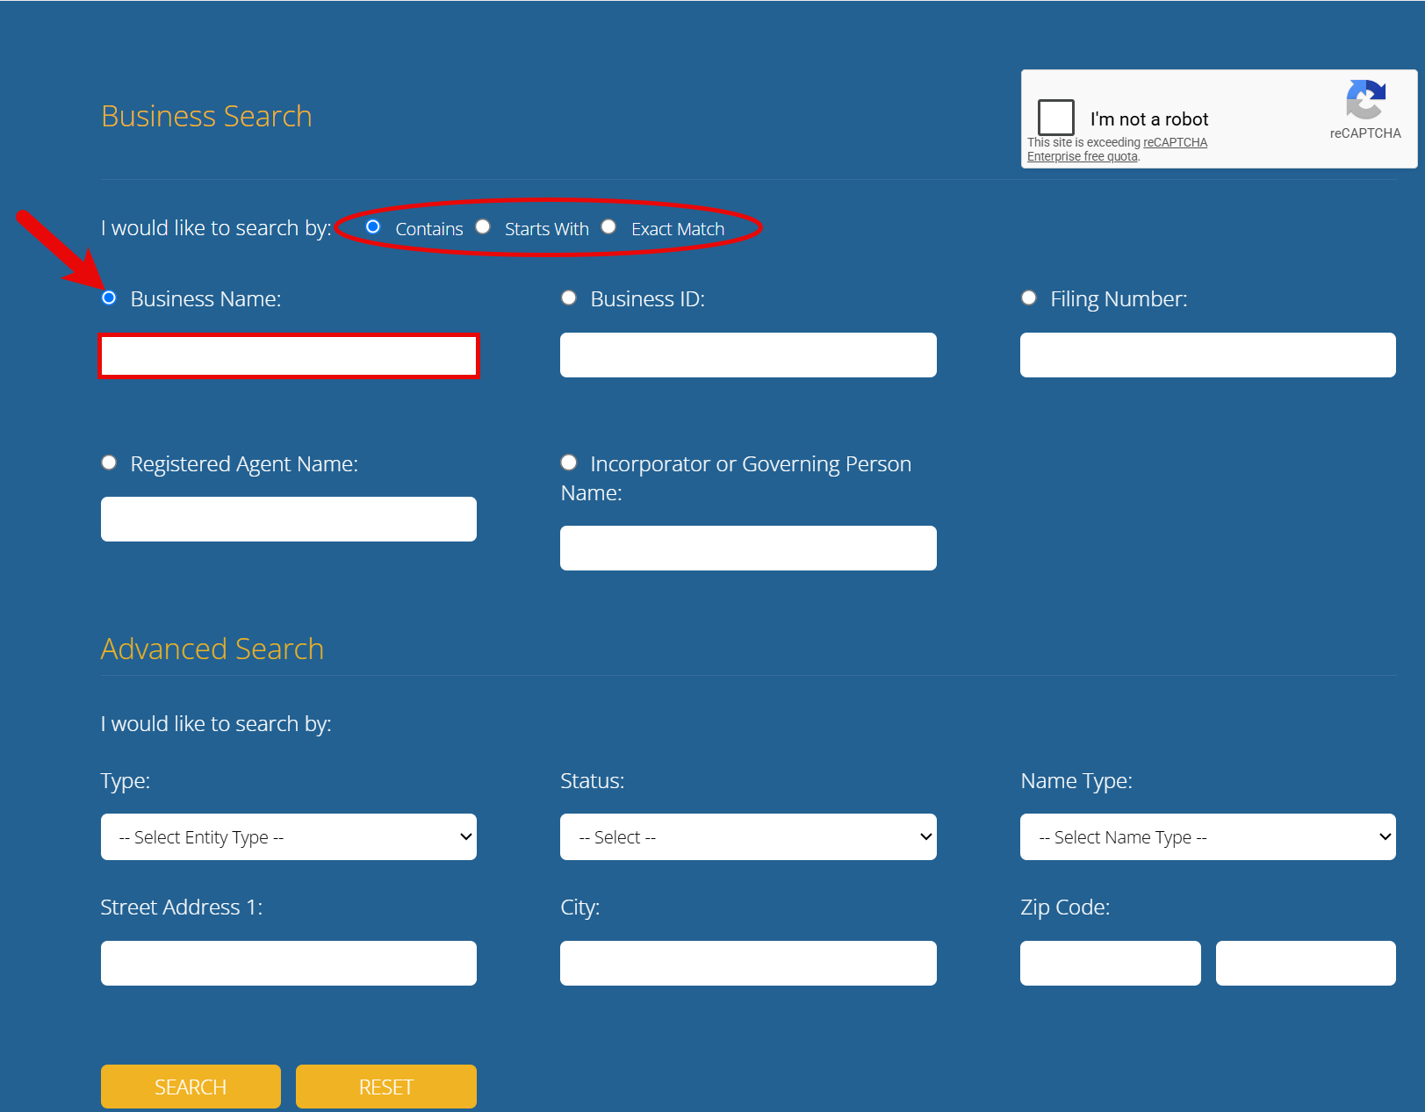The width and height of the screenshot is (1425, 1112).
Task: Click the SEARCH button
Action: tap(191, 1087)
